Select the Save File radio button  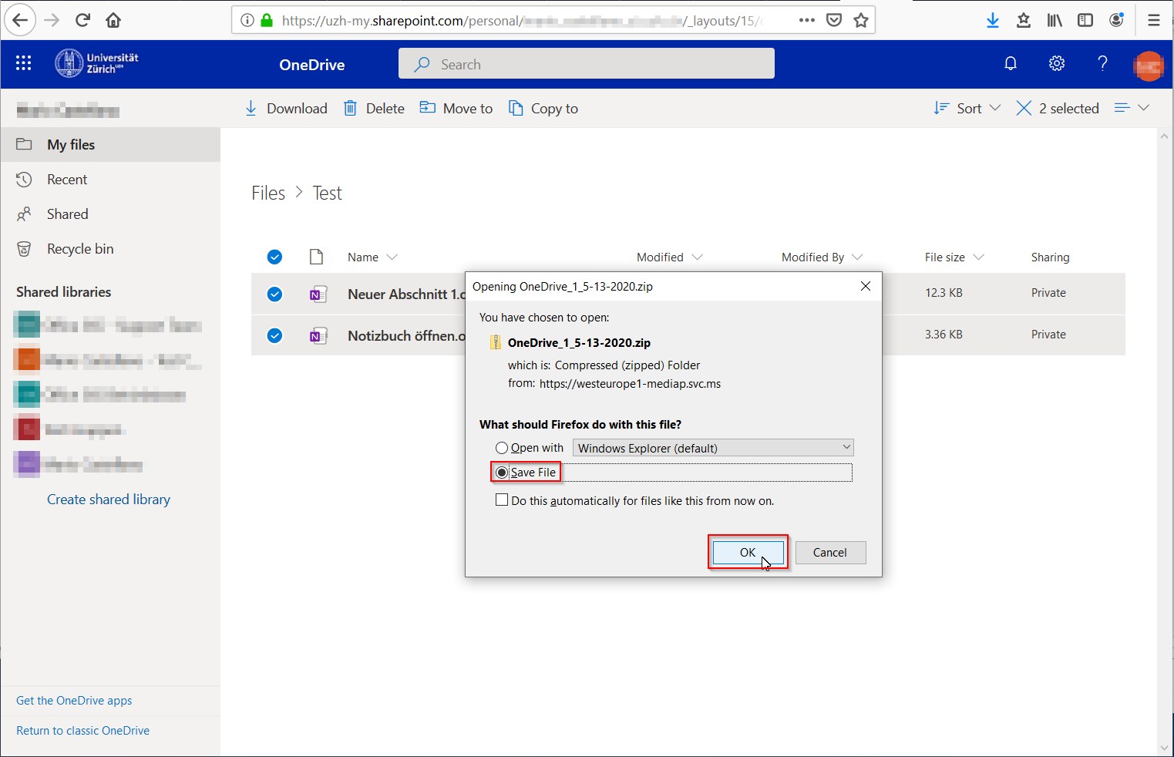(502, 473)
